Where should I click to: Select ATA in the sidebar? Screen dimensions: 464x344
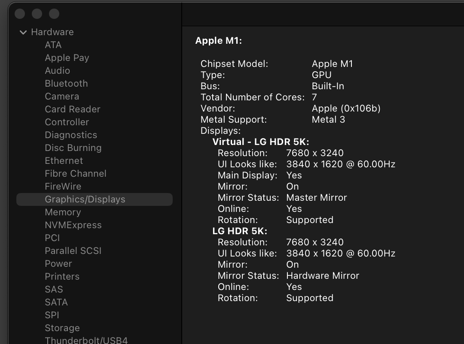click(53, 45)
